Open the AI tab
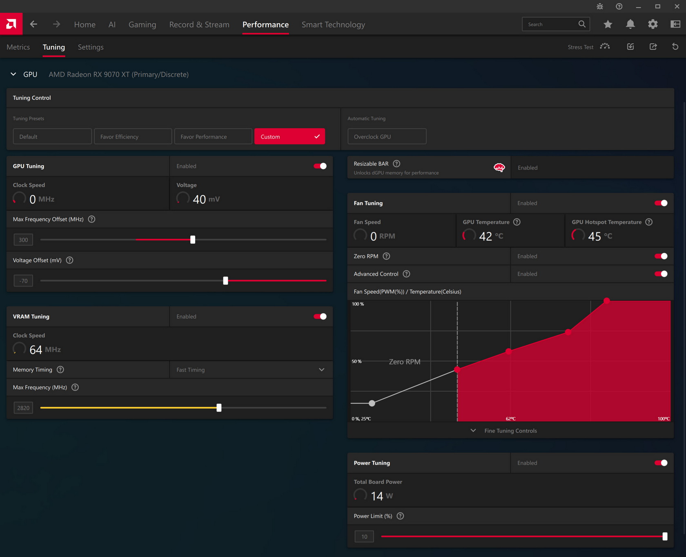 click(x=112, y=25)
